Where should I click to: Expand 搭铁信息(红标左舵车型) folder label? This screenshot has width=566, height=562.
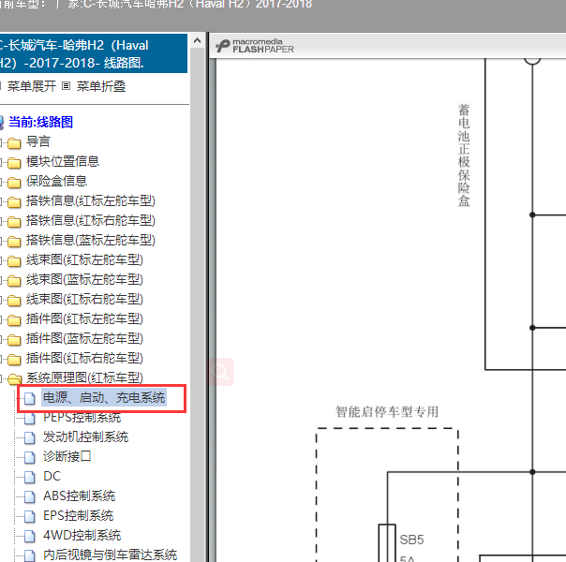tap(91, 200)
